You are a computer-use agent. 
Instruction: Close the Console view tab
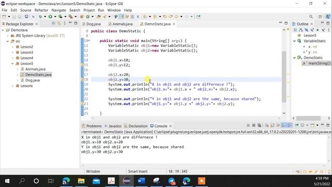click(x=171, y=126)
